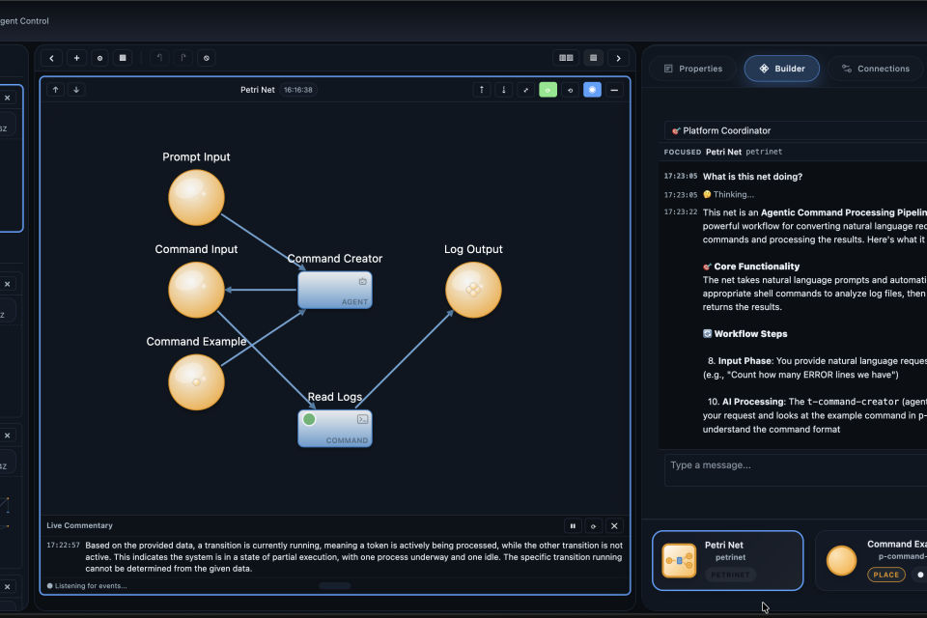The height and width of the screenshot is (618, 927).
Task: Click the plus button in top toolbar
Action: (76, 58)
